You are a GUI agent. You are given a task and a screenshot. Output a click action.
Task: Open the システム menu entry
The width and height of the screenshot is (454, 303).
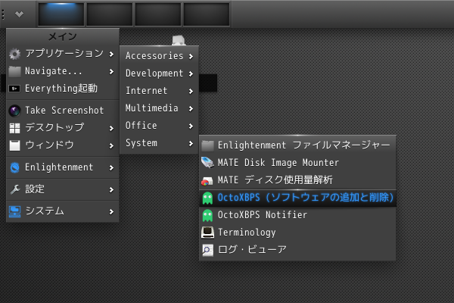pyautogui.click(x=63, y=211)
